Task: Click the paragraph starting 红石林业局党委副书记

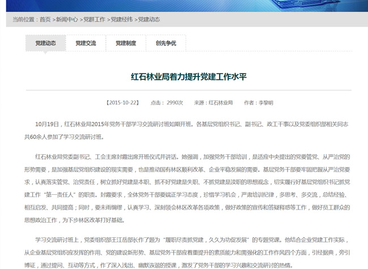Action: (187, 189)
